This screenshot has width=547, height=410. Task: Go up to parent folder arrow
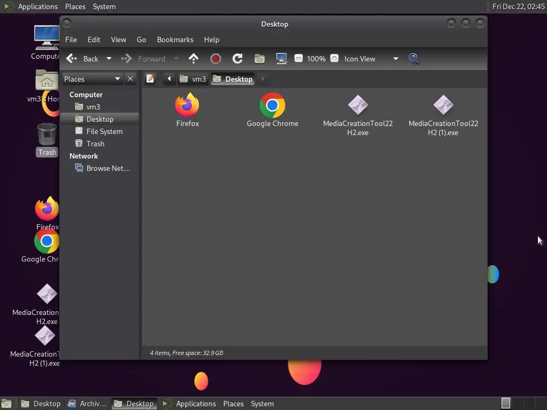(193, 59)
